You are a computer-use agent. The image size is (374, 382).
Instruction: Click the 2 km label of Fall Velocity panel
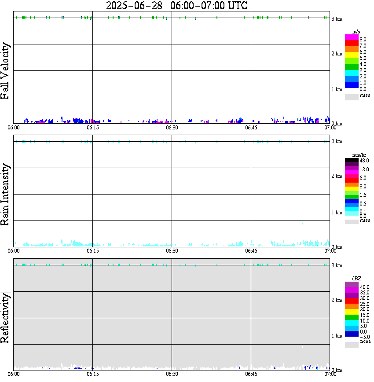click(x=337, y=54)
